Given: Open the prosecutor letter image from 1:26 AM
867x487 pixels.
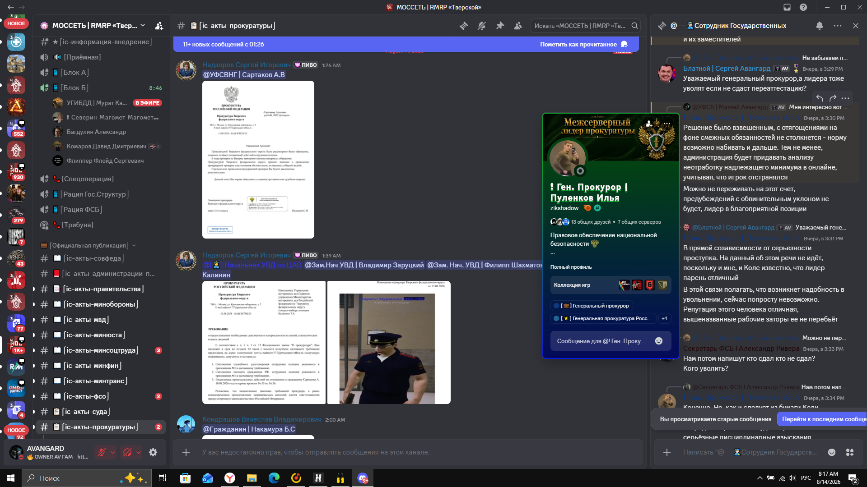Looking at the screenshot, I should point(258,160).
